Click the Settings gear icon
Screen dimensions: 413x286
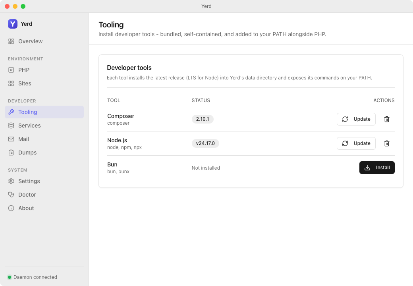click(x=11, y=181)
